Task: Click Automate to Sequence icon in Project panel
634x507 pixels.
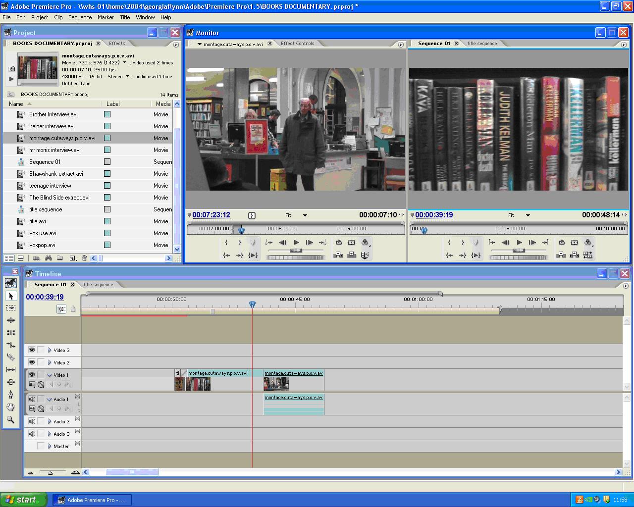Action: [x=37, y=258]
